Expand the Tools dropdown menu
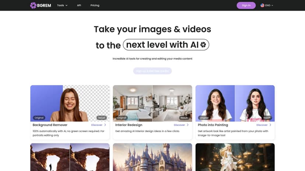The width and height of the screenshot is (305, 171). click(62, 6)
